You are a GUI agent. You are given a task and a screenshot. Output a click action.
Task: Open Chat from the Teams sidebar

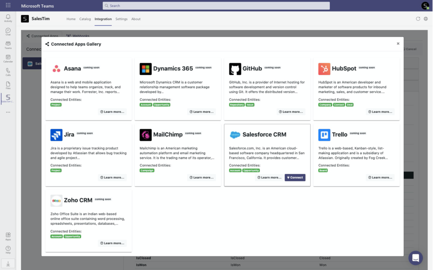pos(8,32)
